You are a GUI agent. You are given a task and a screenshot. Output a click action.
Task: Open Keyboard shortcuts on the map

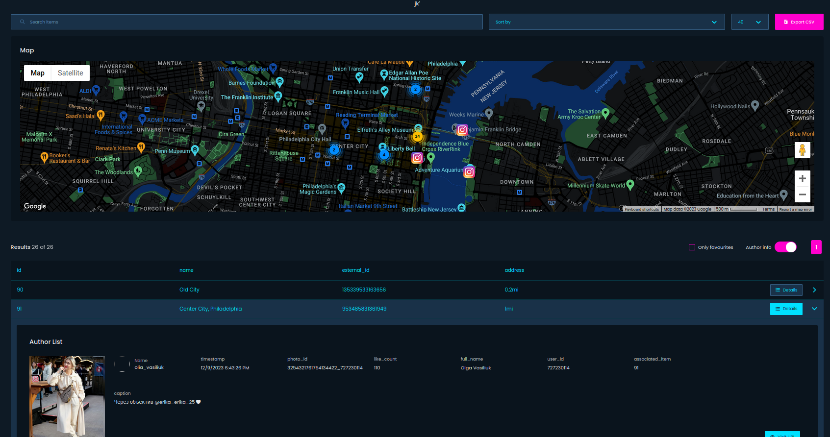tap(642, 209)
